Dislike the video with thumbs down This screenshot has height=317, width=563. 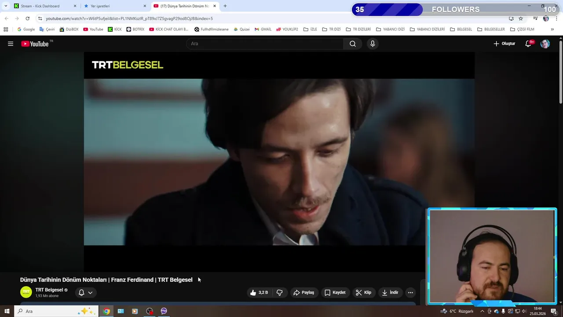(279, 292)
